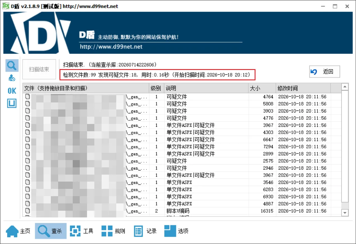
Task: Sort by the 大小 column header
Action: 262,88
